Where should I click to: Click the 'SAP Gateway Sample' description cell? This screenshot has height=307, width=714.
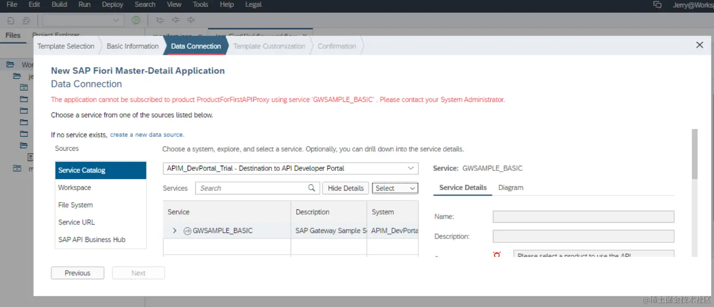click(x=329, y=231)
